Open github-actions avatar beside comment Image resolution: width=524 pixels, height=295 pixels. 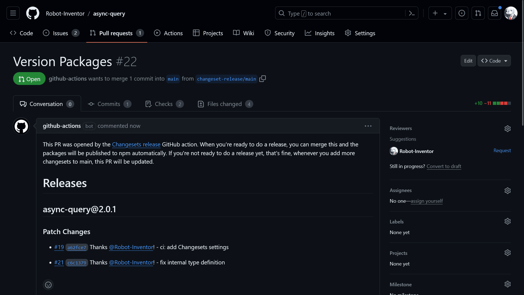21,126
